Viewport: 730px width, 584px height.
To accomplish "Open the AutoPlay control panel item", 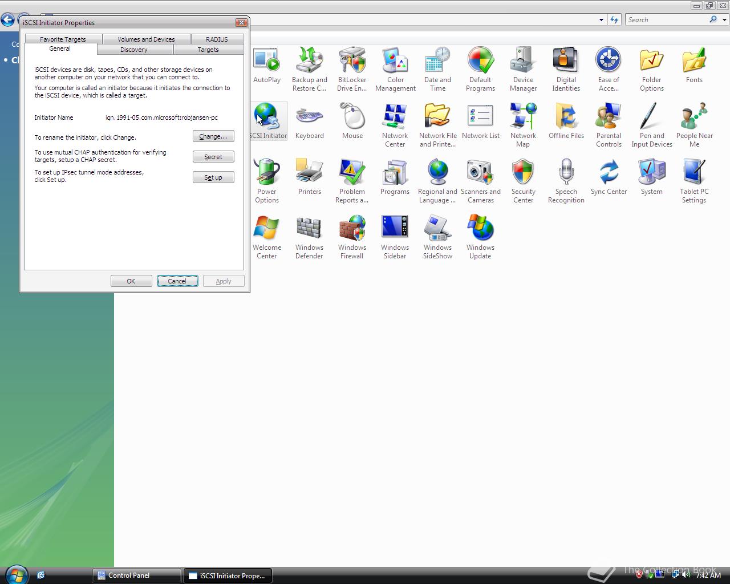I will coord(267,66).
